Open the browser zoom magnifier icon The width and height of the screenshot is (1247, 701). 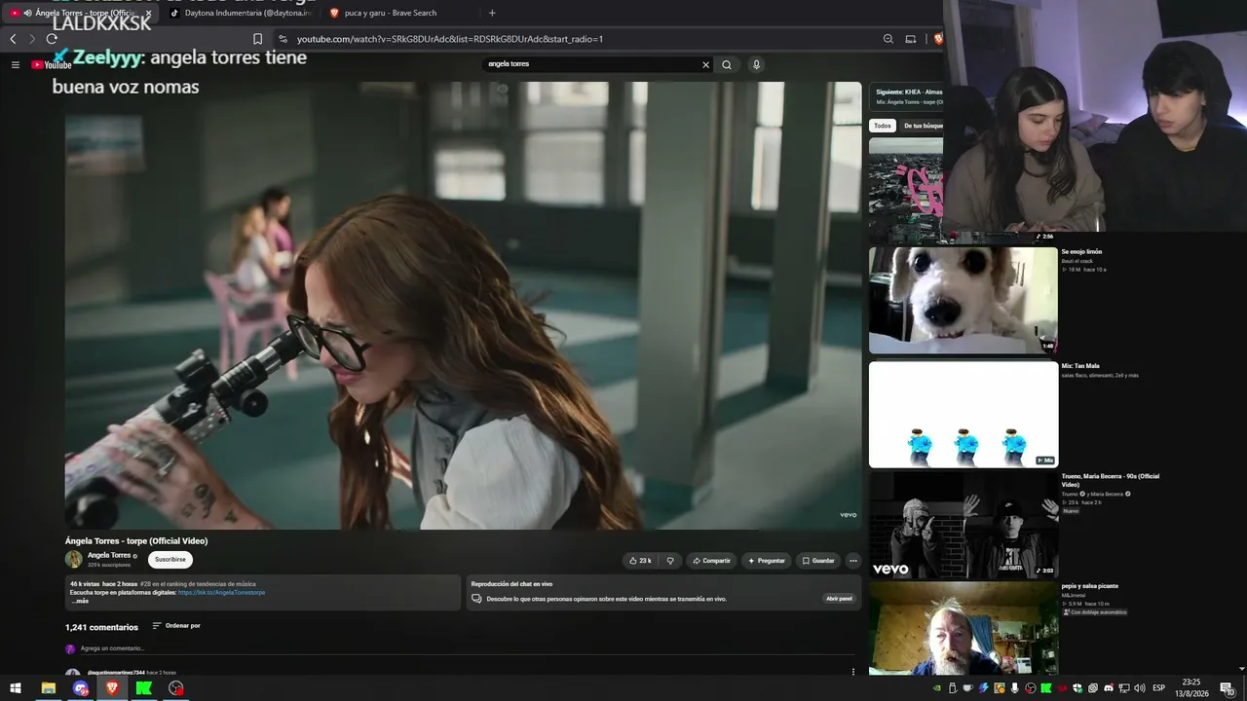(888, 39)
